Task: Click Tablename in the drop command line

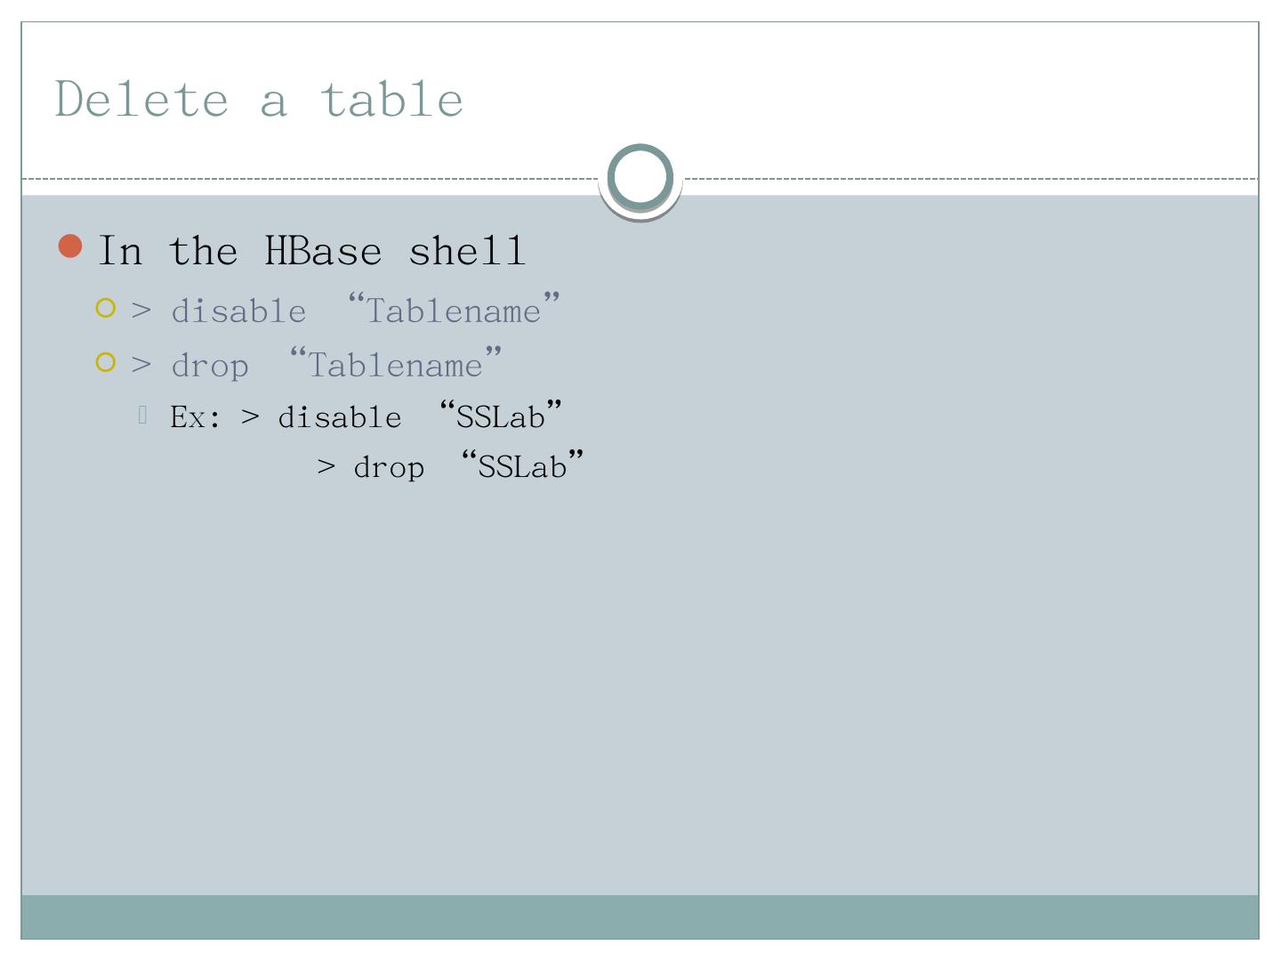Action: pos(395,366)
